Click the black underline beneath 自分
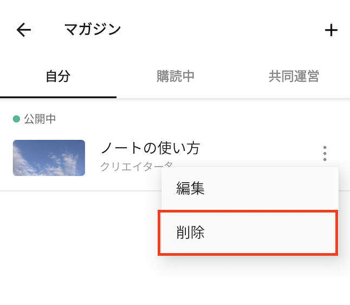This screenshot has width=350, height=305. coord(58,97)
